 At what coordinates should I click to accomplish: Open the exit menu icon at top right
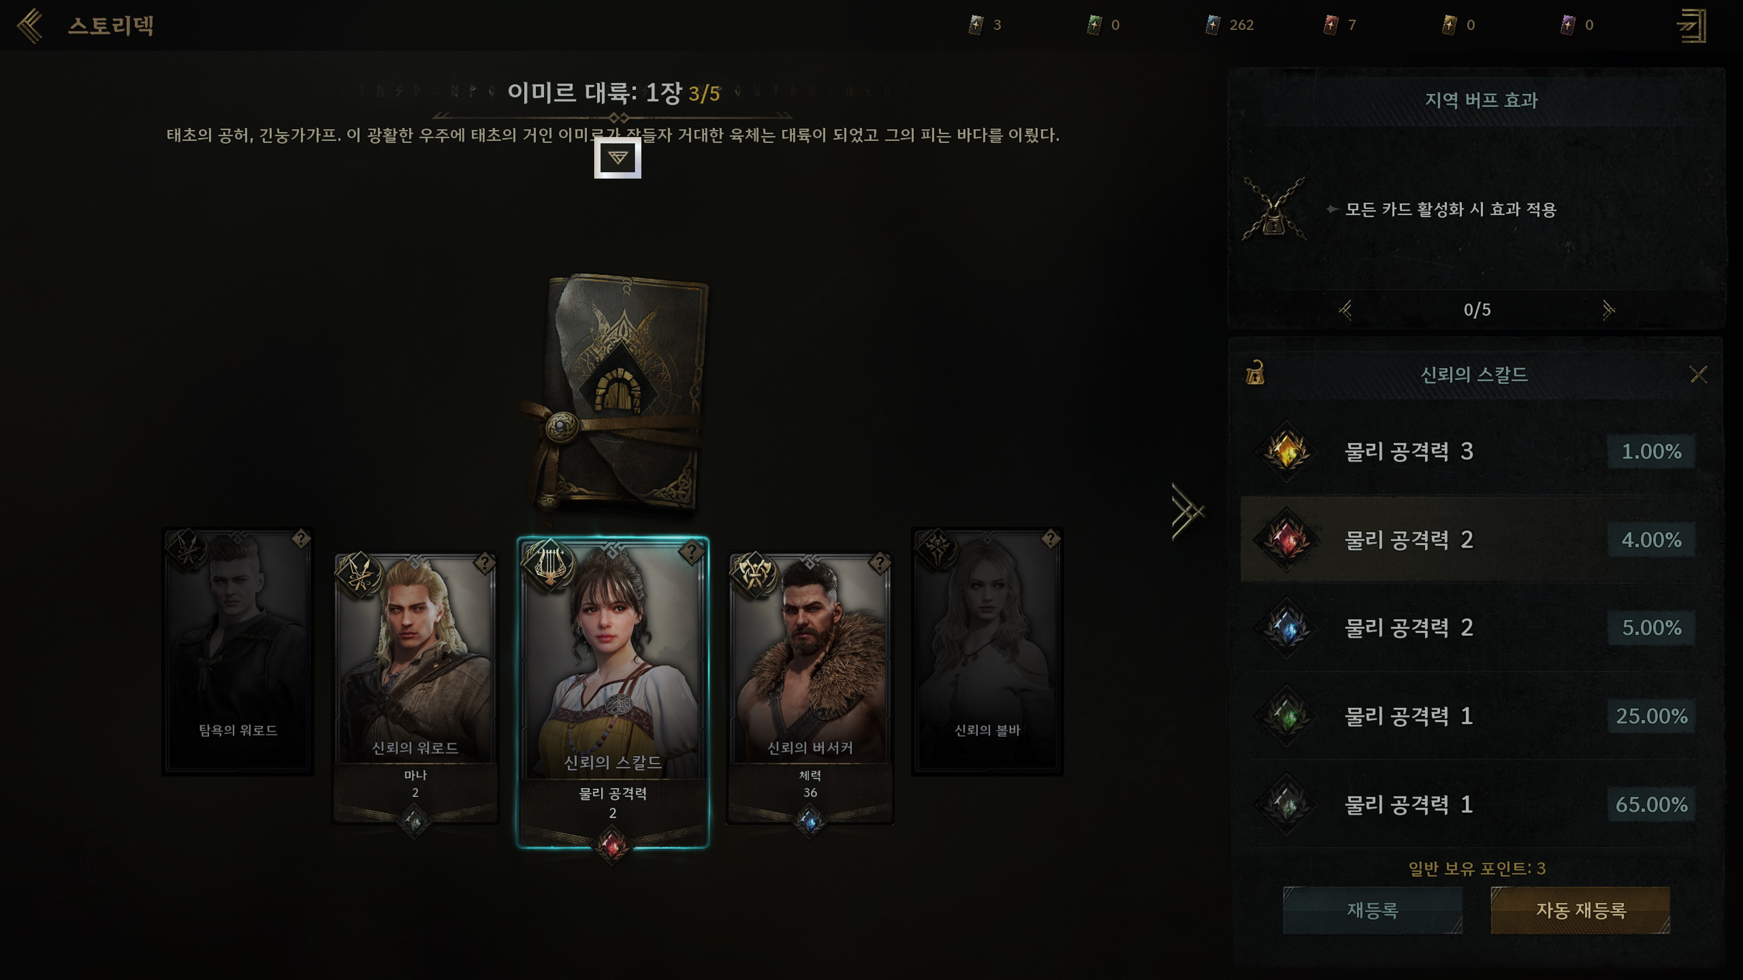pyautogui.click(x=1692, y=26)
